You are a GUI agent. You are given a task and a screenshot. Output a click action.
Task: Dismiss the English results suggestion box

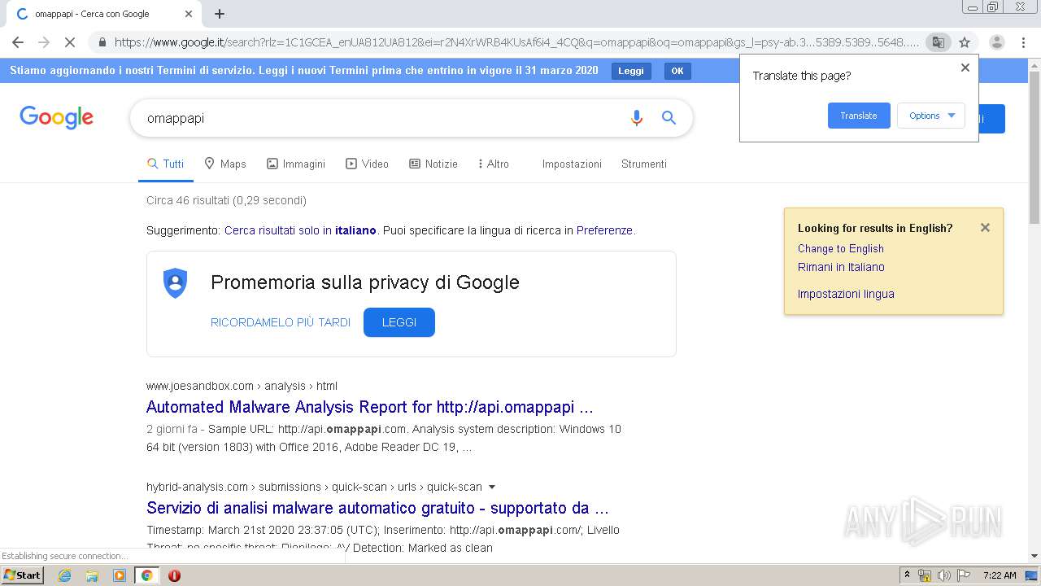click(985, 228)
